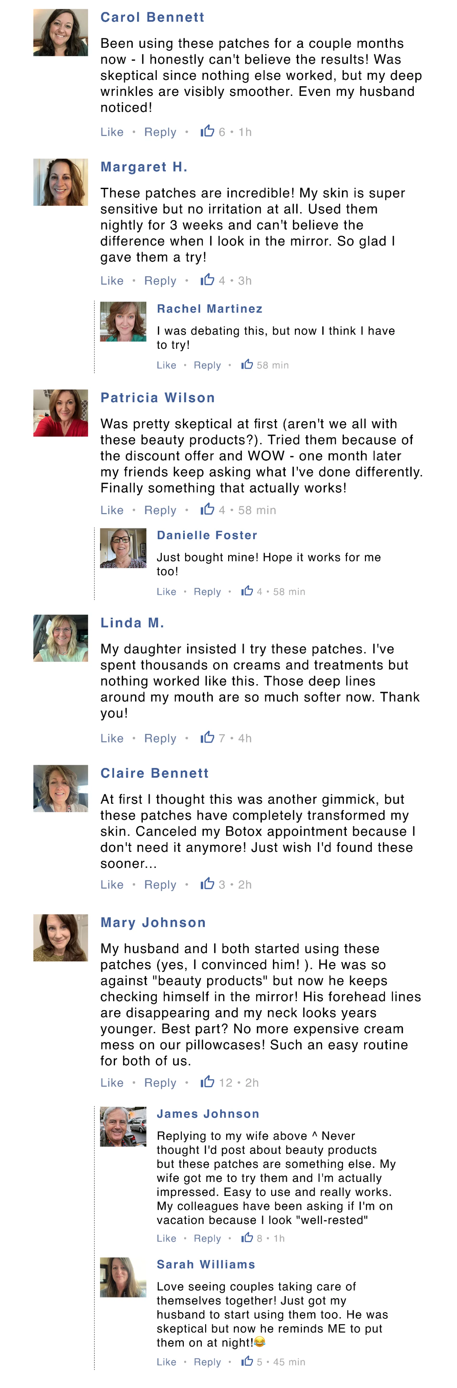Open Linda M.'s profile picture
The height and width of the screenshot is (1388, 457).
60,638
